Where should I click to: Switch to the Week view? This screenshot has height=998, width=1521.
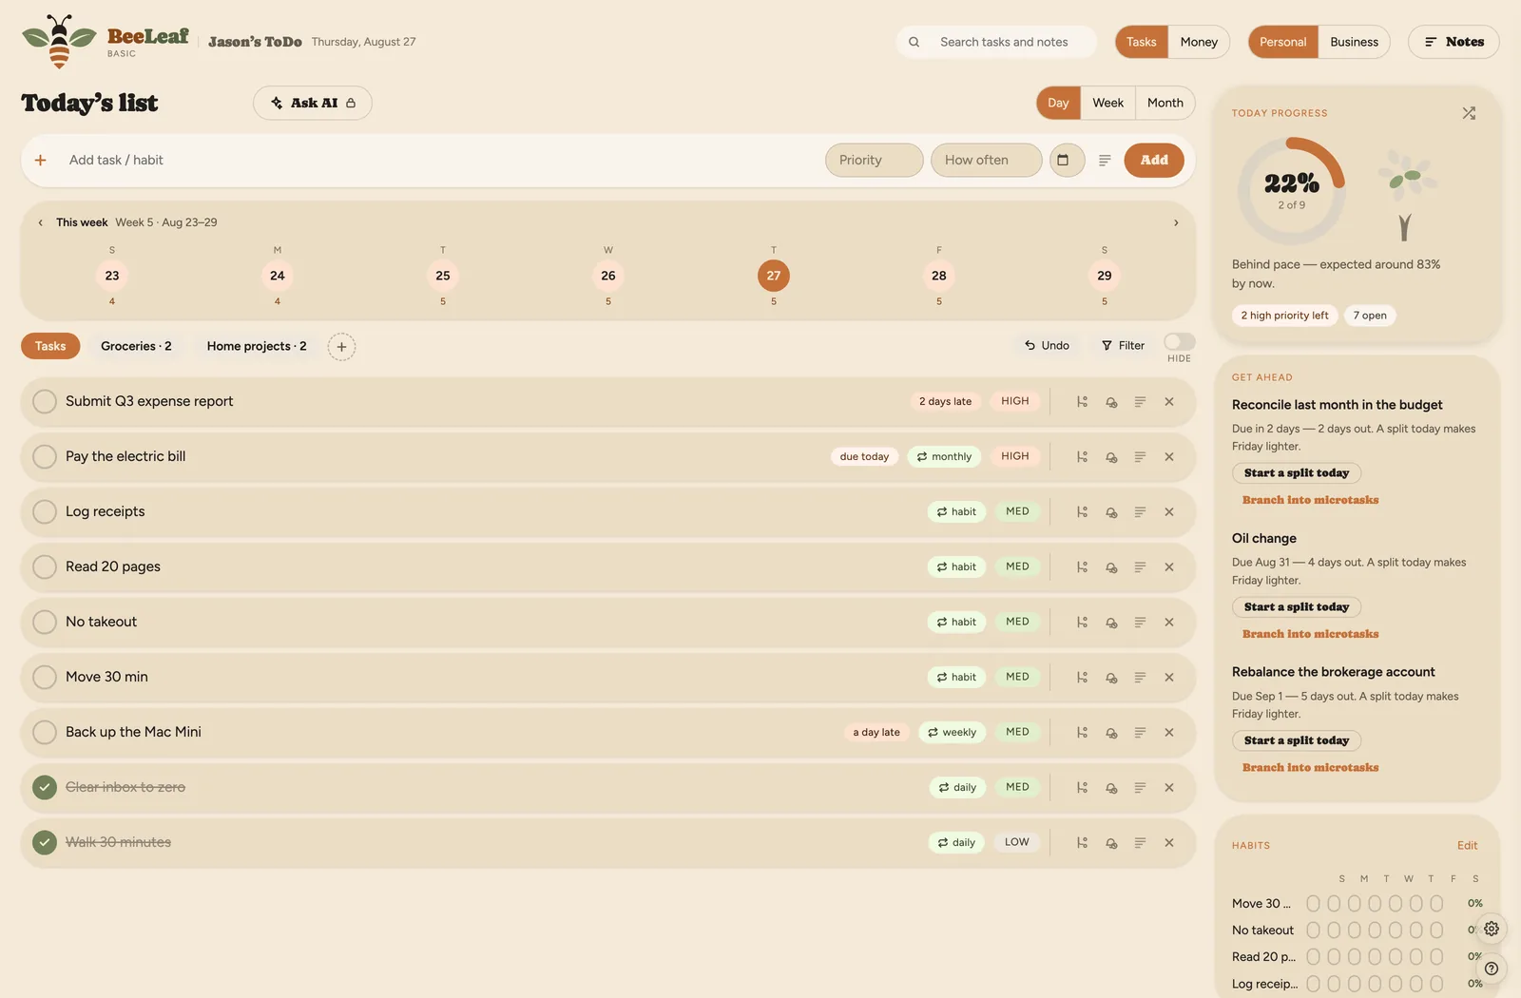tap(1107, 104)
